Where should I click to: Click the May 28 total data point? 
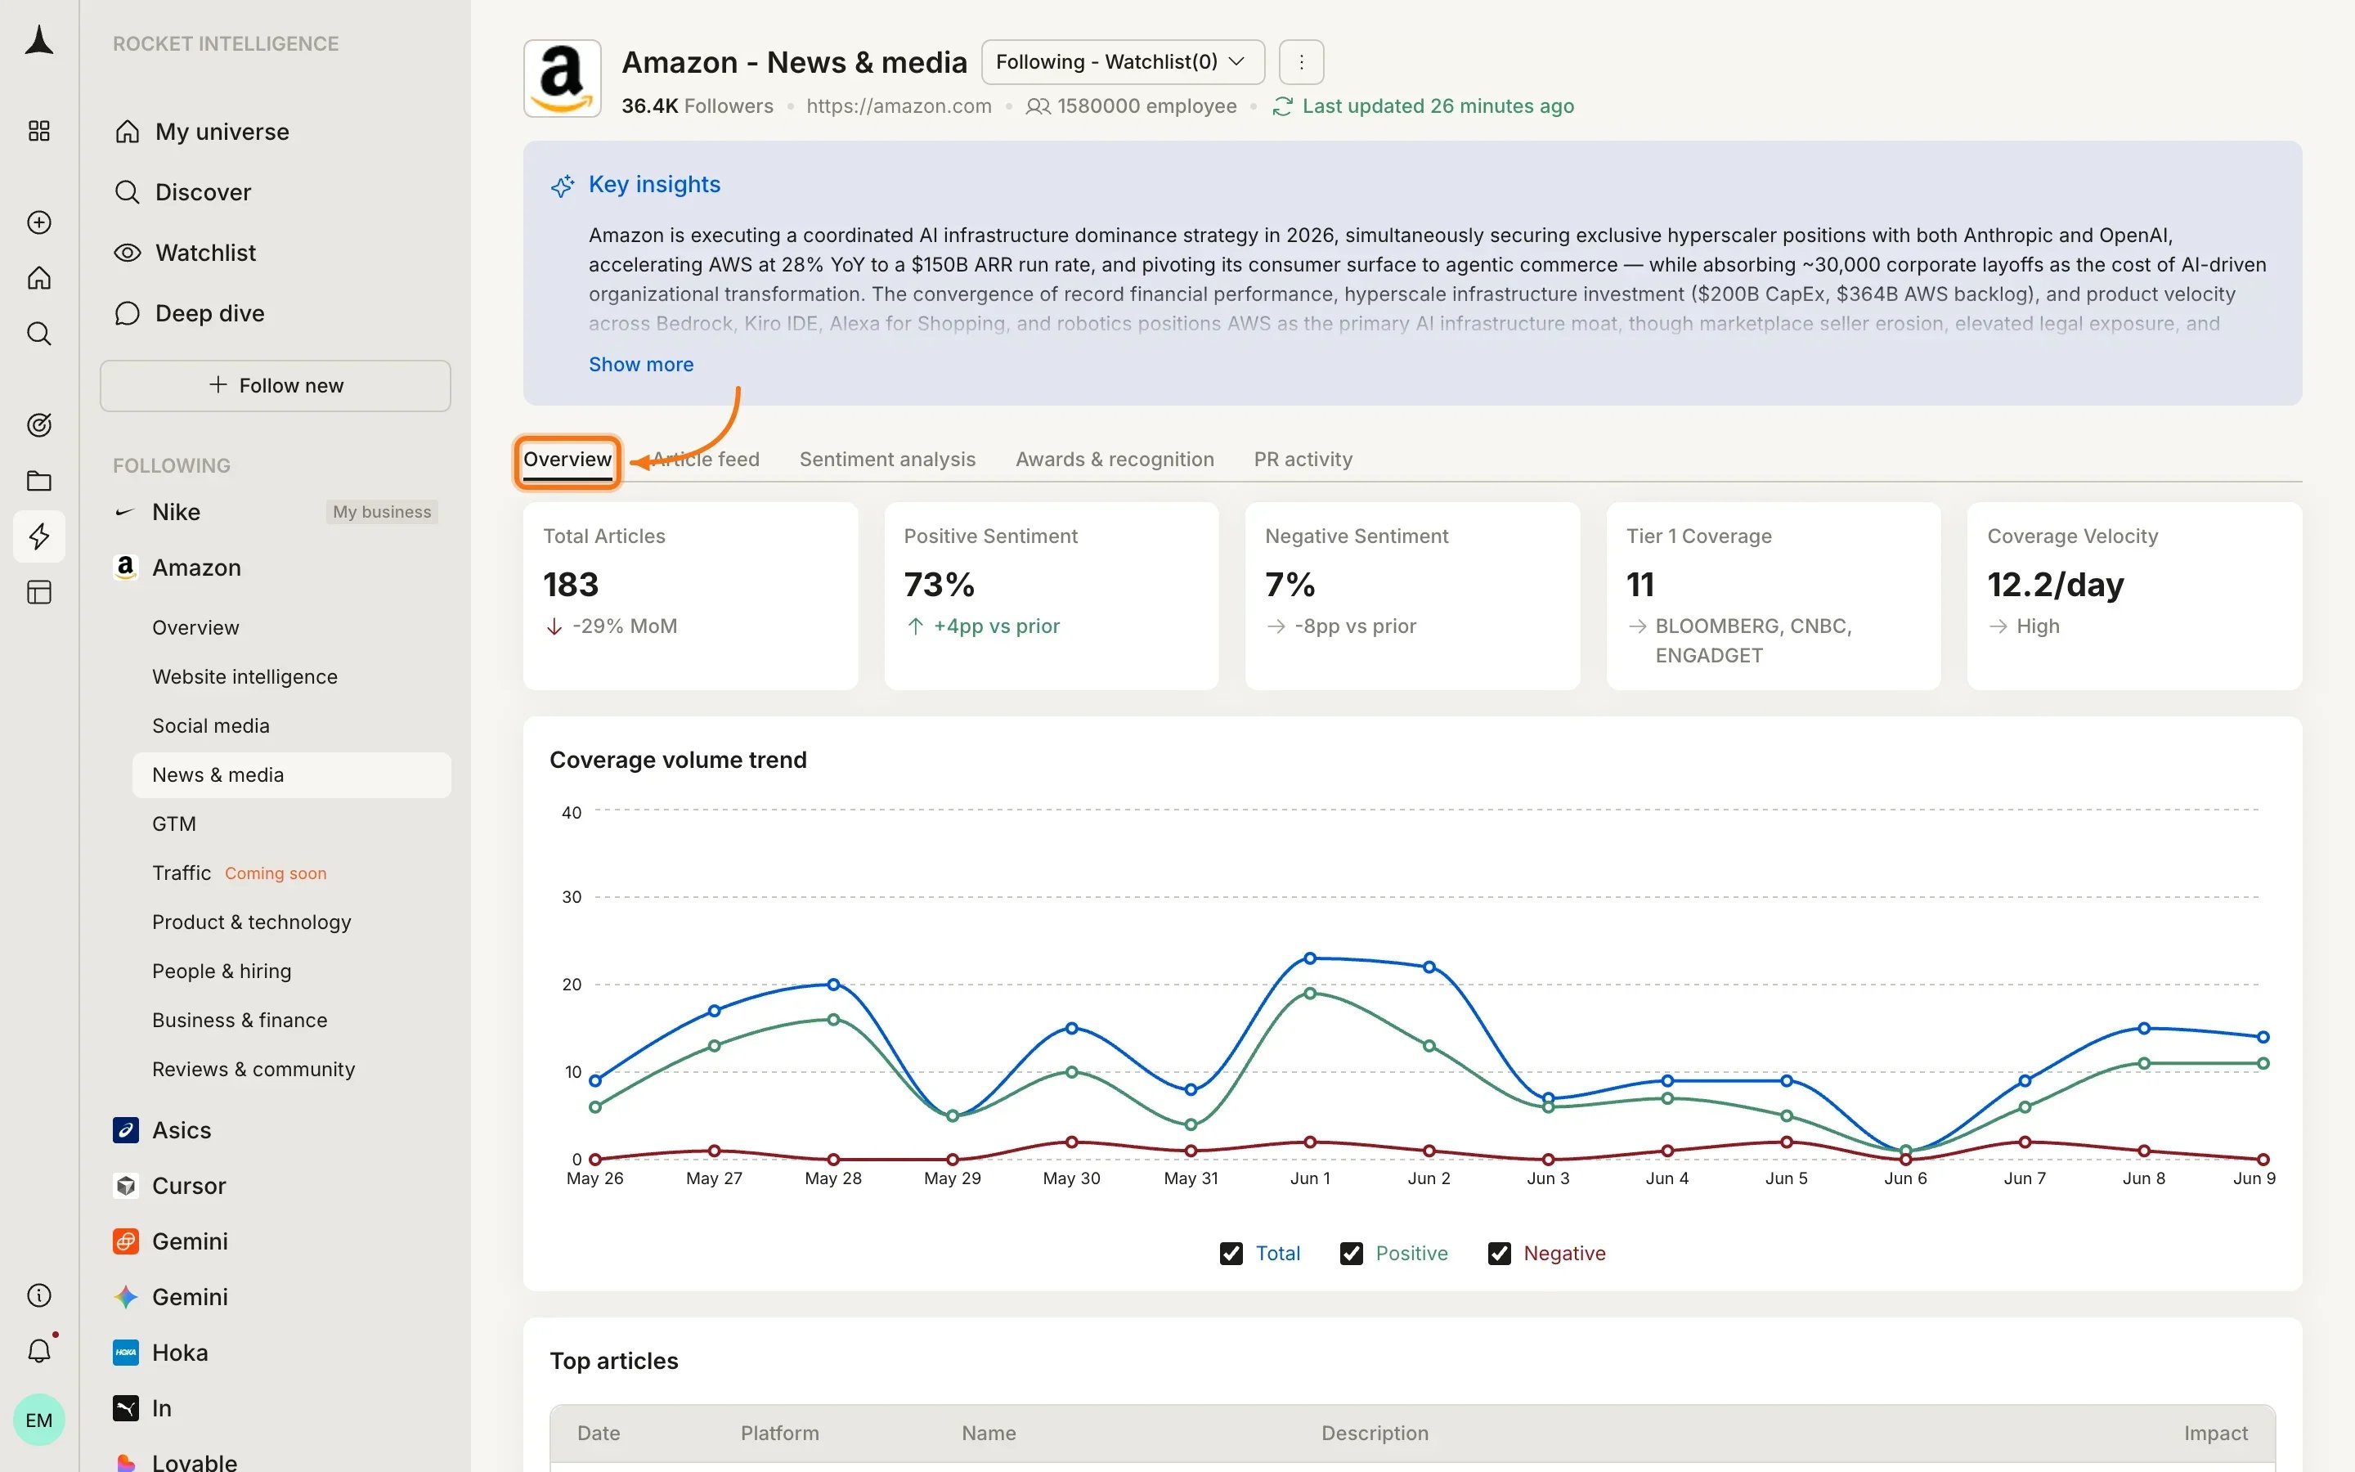(x=833, y=985)
